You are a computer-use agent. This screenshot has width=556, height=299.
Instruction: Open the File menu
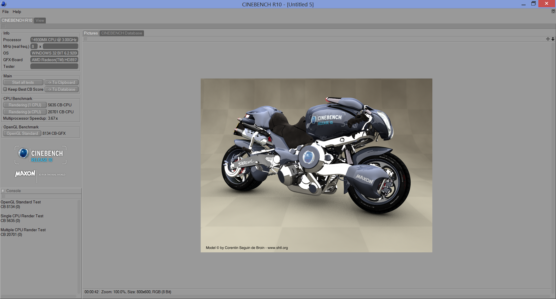(x=6, y=12)
